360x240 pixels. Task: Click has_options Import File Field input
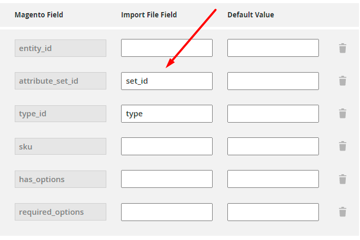pos(167,179)
